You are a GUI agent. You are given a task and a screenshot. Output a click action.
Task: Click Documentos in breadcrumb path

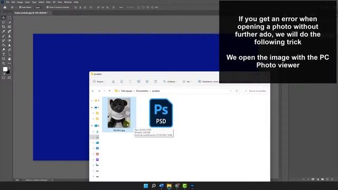coord(142,91)
